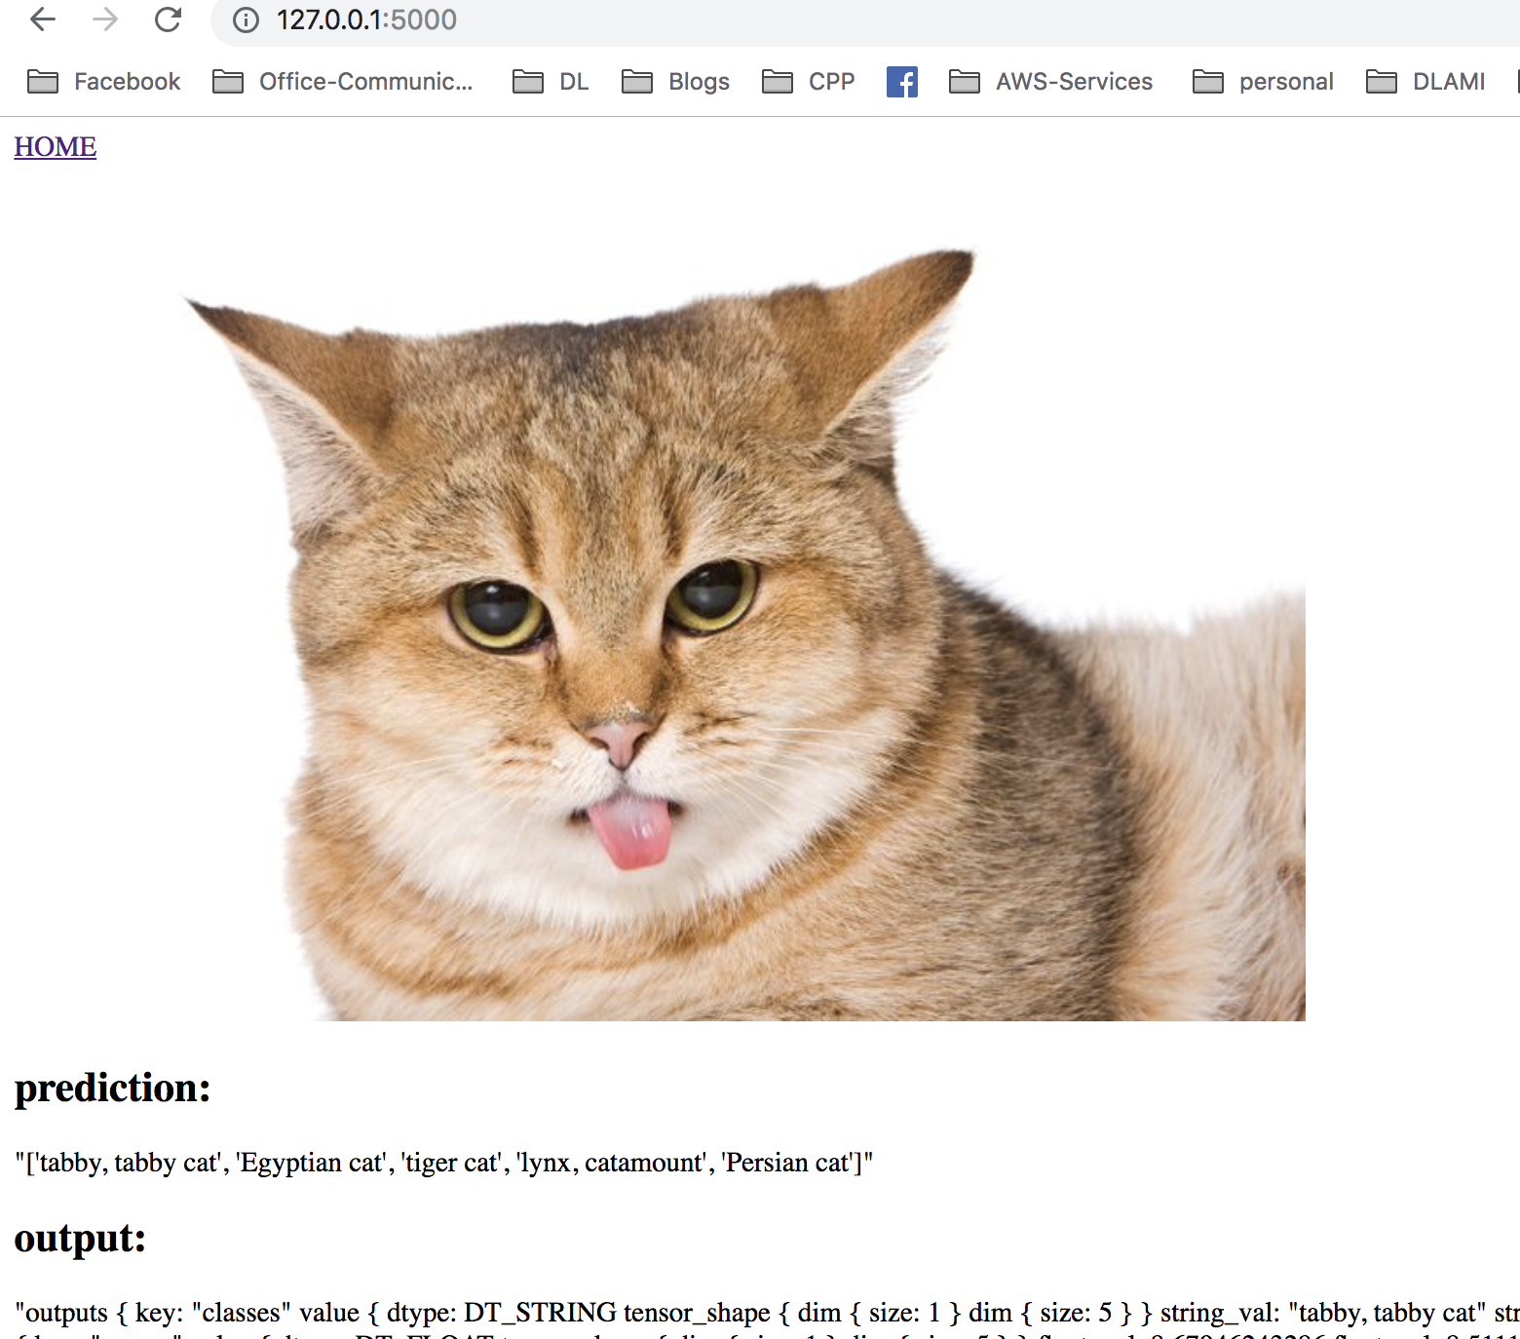This screenshot has width=1520, height=1339.
Task: Open the AWS-Services bookmarks folder
Action: point(1050,82)
